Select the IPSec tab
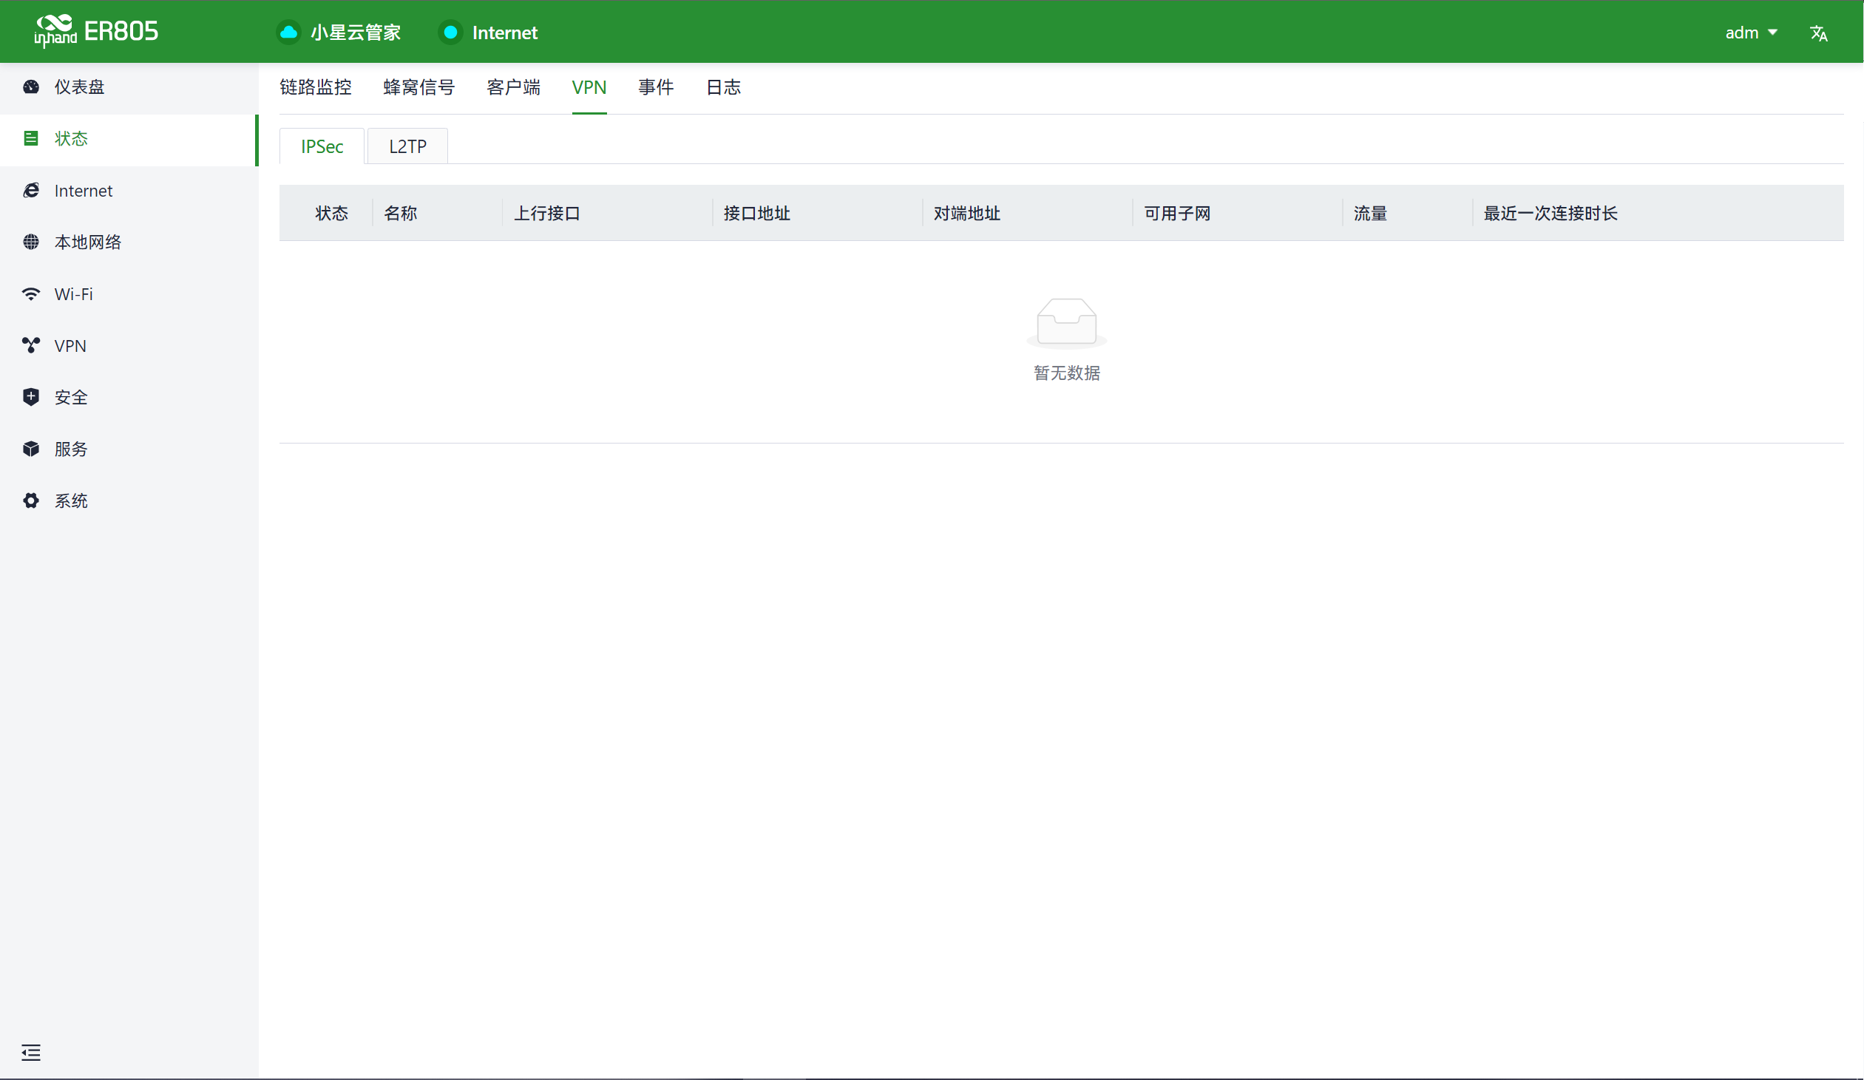1864x1080 pixels. pos(322,146)
